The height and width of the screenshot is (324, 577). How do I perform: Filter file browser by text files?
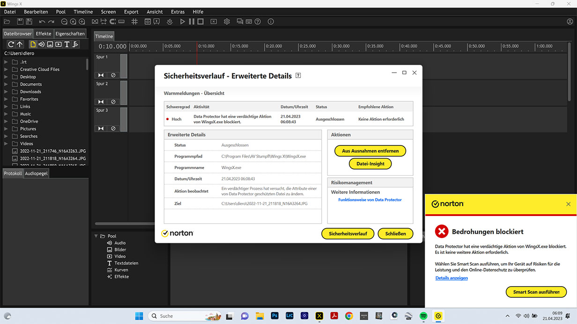67,44
